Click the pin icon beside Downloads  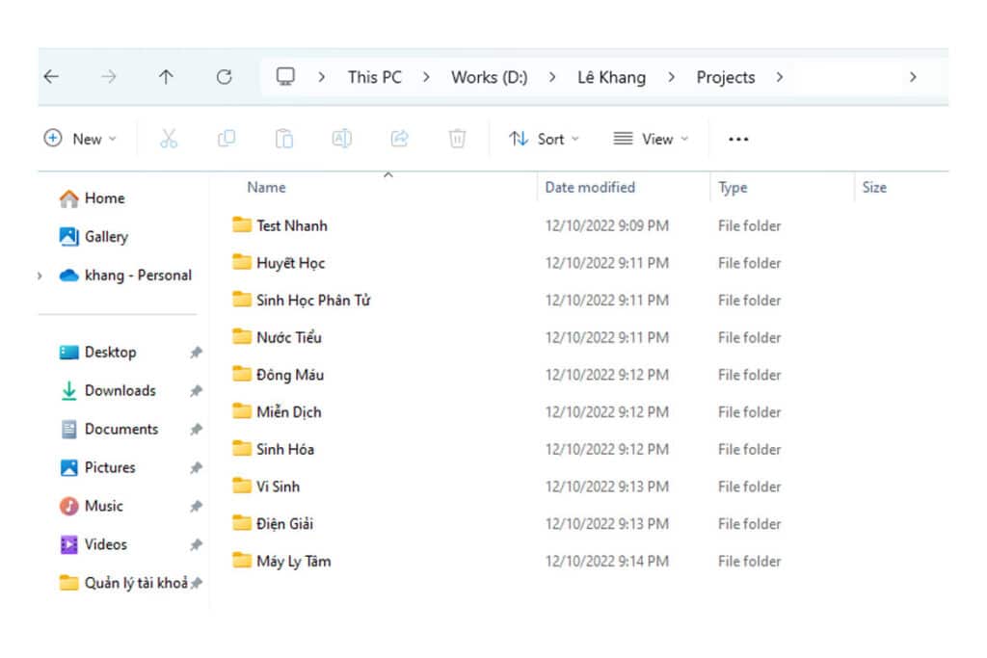[197, 390]
